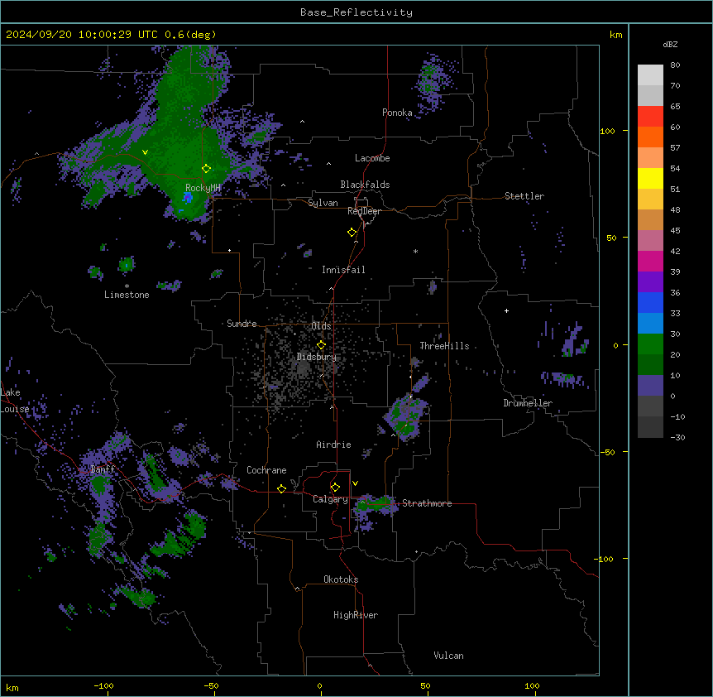713x697 pixels.
Task: Click the Sylvan label
Action: [323, 203]
